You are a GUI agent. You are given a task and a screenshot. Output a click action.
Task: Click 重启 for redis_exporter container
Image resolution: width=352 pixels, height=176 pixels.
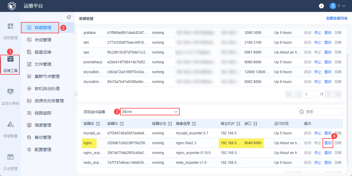[x=328, y=163]
